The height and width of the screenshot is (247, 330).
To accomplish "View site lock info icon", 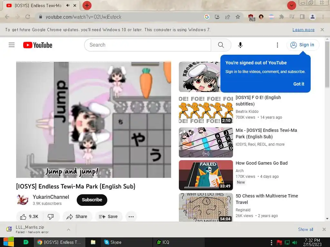I will pyautogui.click(x=41, y=17).
